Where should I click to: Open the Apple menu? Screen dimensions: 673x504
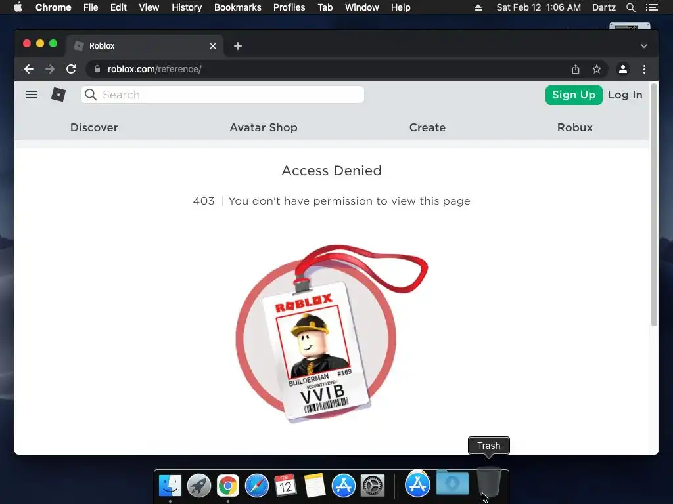[x=18, y=7]
